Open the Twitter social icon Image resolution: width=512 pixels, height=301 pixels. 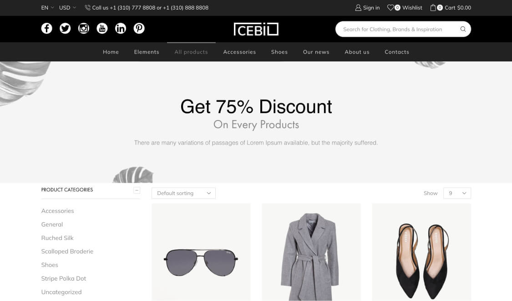click(x=65, y=28)
